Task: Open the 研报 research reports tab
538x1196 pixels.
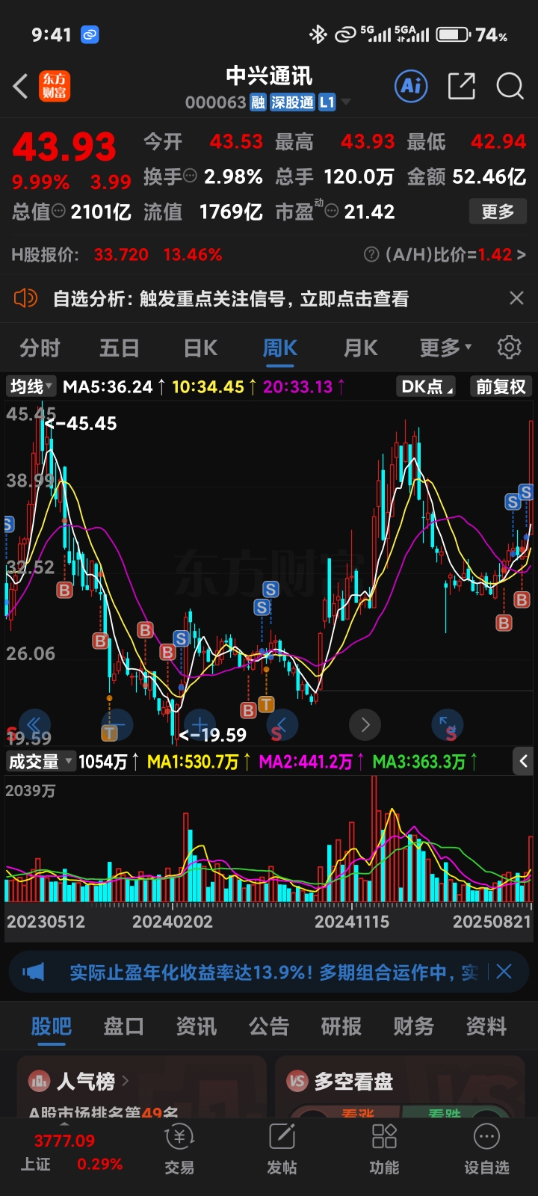Action: click(x=341, y=1026)
